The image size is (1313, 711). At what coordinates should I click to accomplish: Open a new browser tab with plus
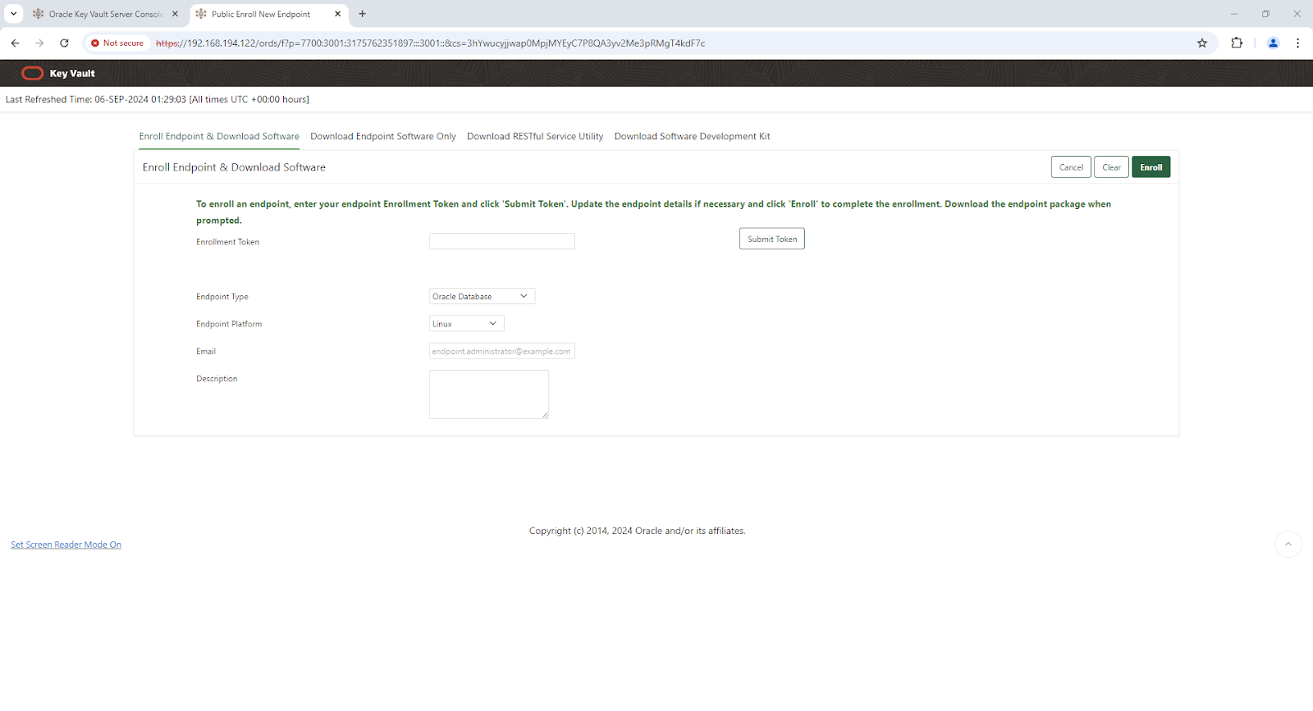pyautogui.click(x=362, y=14)
